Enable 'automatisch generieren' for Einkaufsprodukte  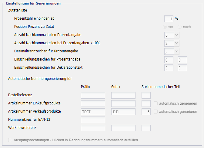pyautogui.click(x=156, y=104)
